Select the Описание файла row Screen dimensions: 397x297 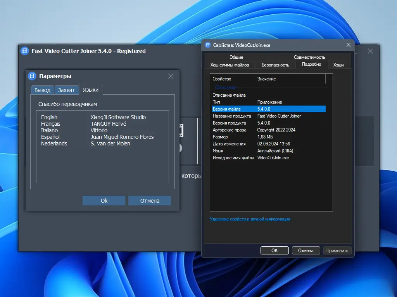coord(269,95)
